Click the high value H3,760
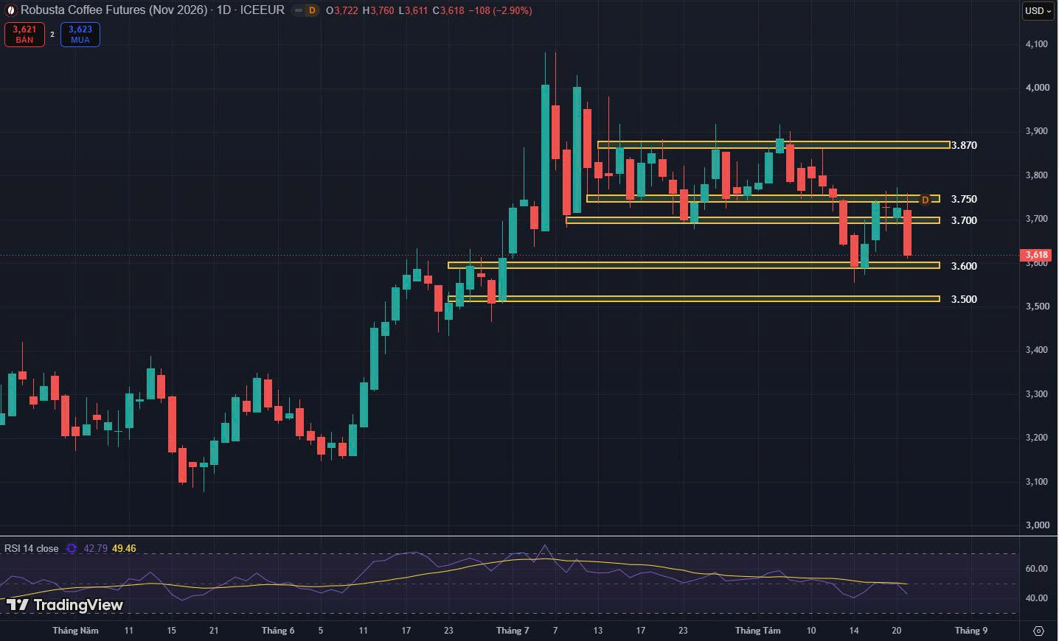This screenshot has width=1059, height=641. [378, 10]
